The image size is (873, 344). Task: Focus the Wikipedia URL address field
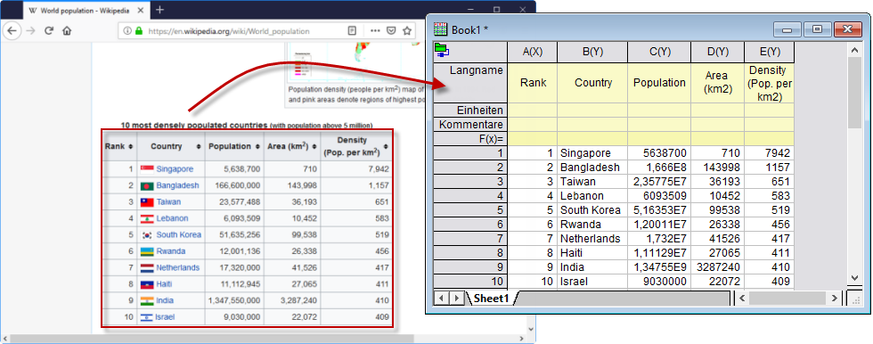(x=228, y=31)
